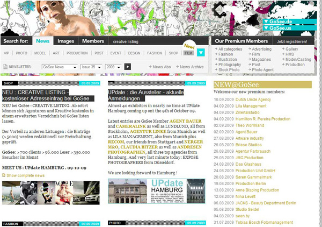Open the CAMERALINK link
The height and width of the screenshot is (227, 322).
131,126
